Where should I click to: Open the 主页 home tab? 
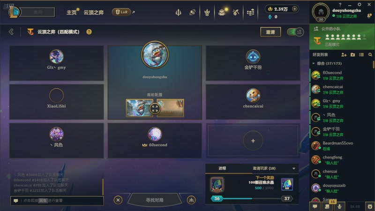coord(71,12)
